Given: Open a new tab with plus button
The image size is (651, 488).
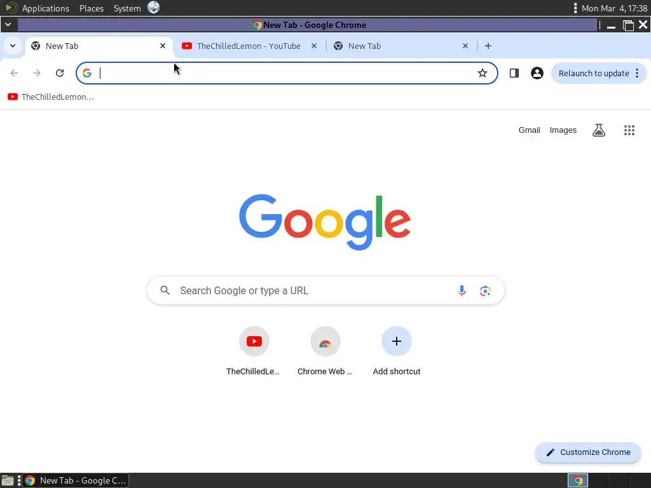Looking at the screenshot, I should coord(488,46).
